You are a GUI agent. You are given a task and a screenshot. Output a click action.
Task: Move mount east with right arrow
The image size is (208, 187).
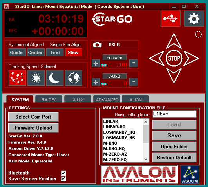pos(191,58)
